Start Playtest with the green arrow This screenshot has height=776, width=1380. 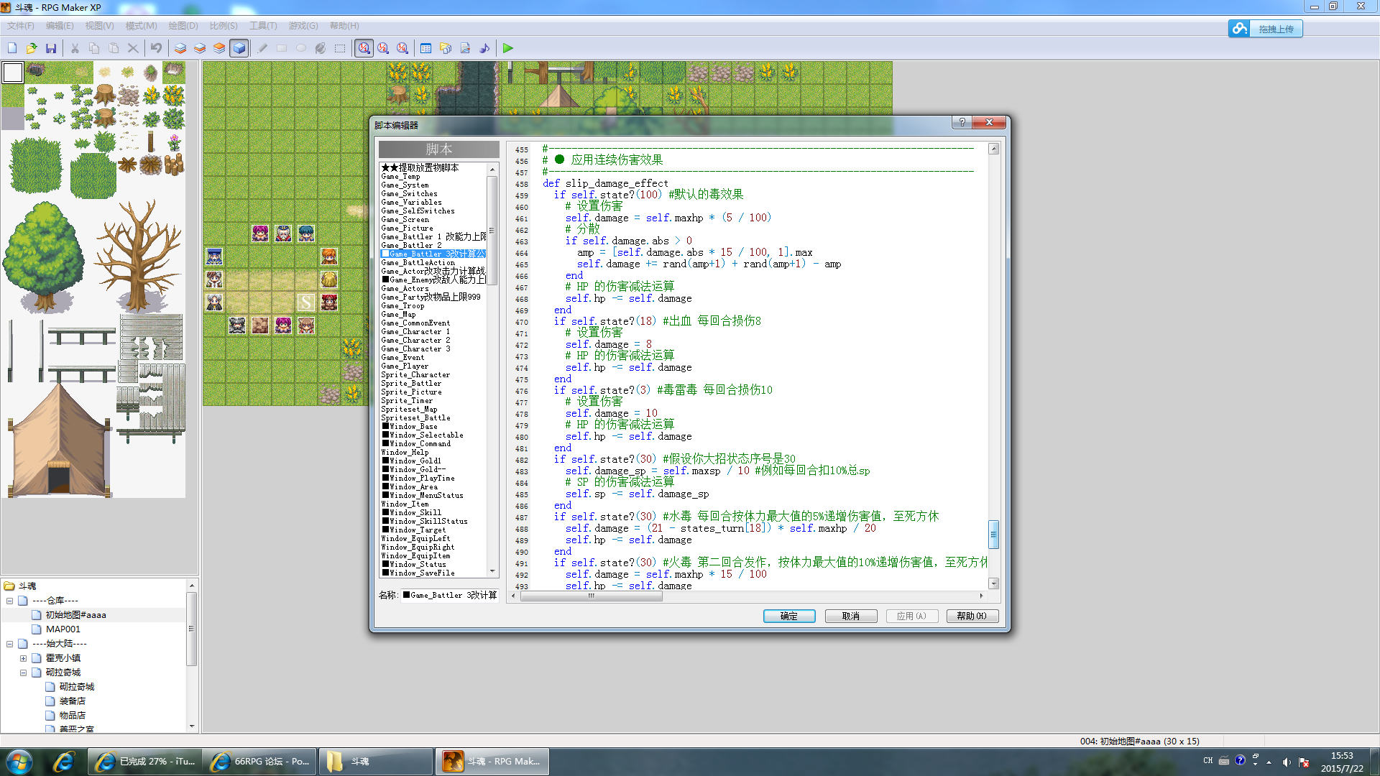[x=508, y=48]
